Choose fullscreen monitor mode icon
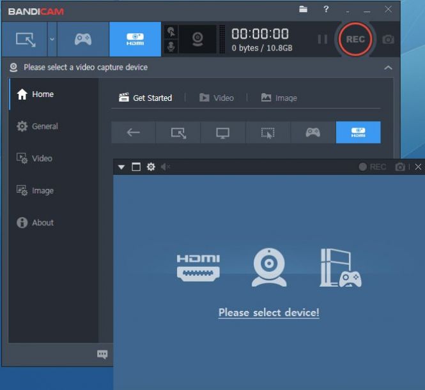Image resolution: width=425 pixels, height=390 pixels. 223,133
